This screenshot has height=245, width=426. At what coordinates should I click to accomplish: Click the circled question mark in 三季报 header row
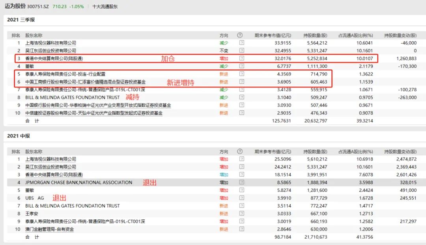pos(240,35)
